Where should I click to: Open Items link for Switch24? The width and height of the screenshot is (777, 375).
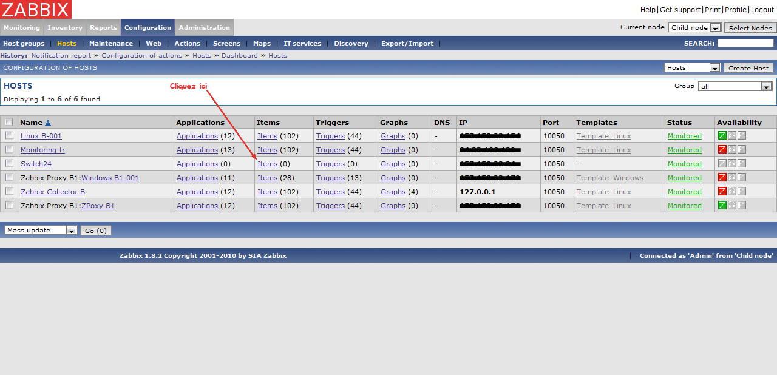267,164
